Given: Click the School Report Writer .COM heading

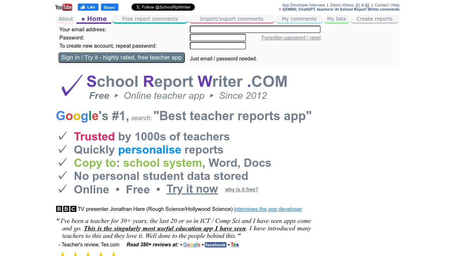Looking at the screenshot, I should coord(187,81).
